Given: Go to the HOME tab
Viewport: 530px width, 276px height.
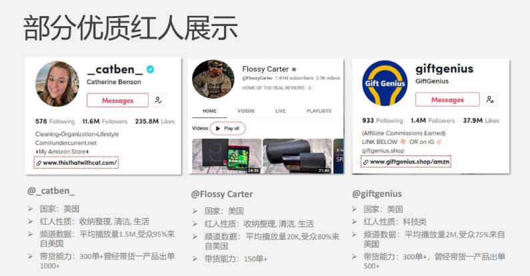Looking at the screenshot, I should 209,111.
